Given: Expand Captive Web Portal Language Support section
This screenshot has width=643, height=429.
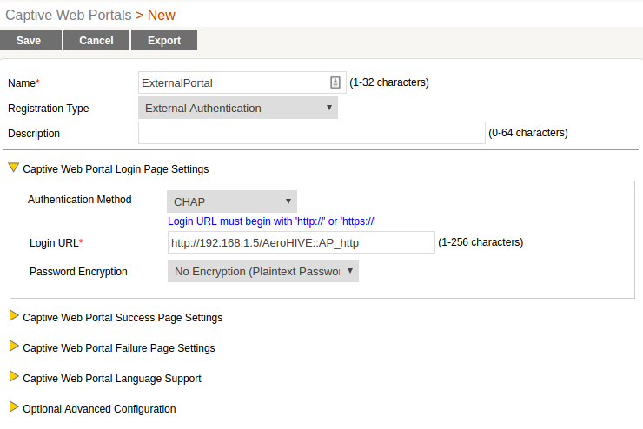Looking at the screenshot, I should click(x=14, y=378).
